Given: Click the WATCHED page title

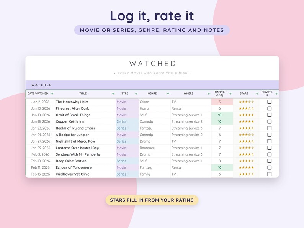Looking at the screenshot, I should (153, 64).
